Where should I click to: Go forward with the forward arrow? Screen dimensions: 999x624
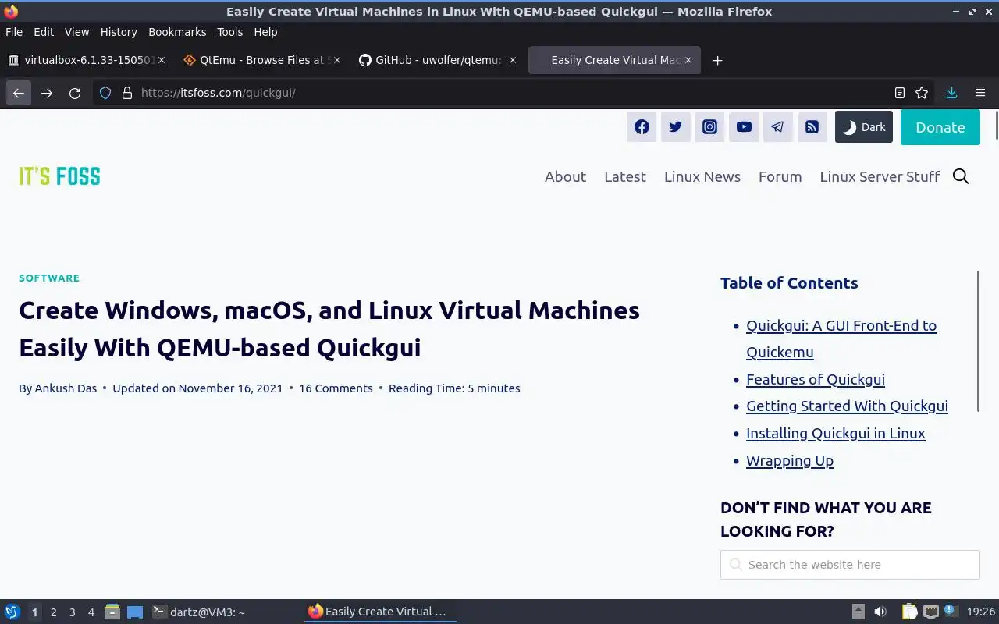click(x=47, y=93)
